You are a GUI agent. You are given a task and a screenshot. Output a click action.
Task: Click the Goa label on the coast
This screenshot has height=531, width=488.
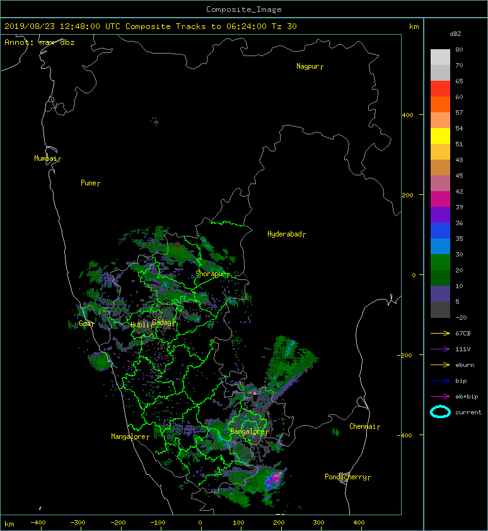86,324
